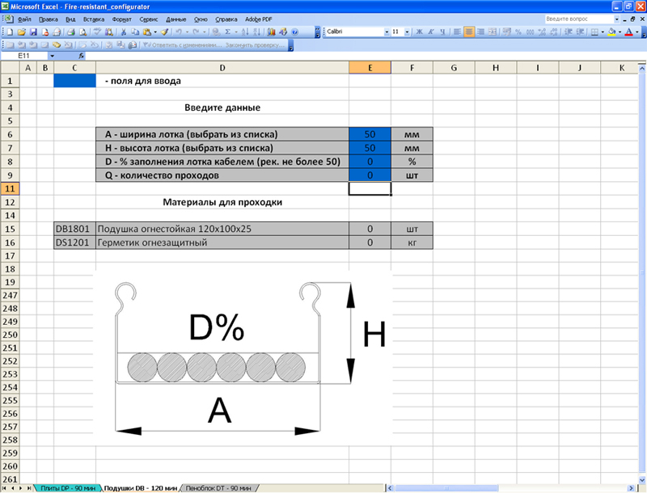Increase decimal places icon
The height and width of the screenshot is (493, 647).
[x=542, y=32]
